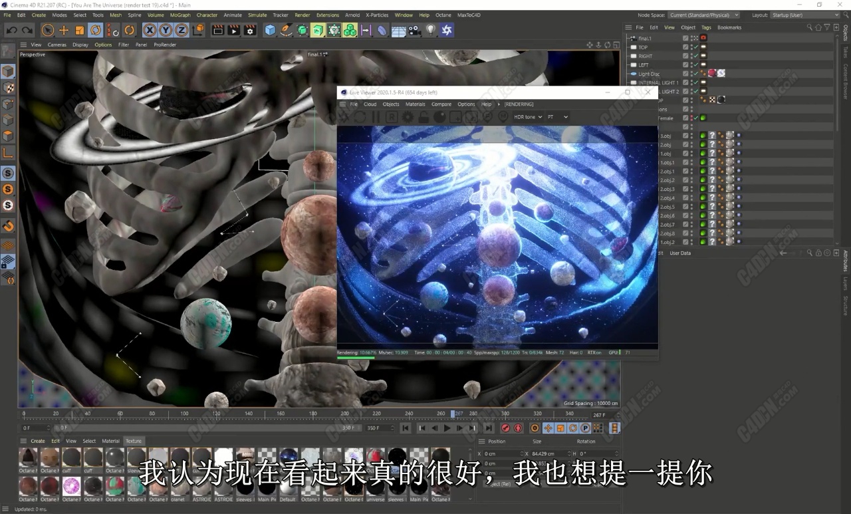Open the Layout Startup dropdown
This screenshot has height=514, width=851.
coord(803,15)
